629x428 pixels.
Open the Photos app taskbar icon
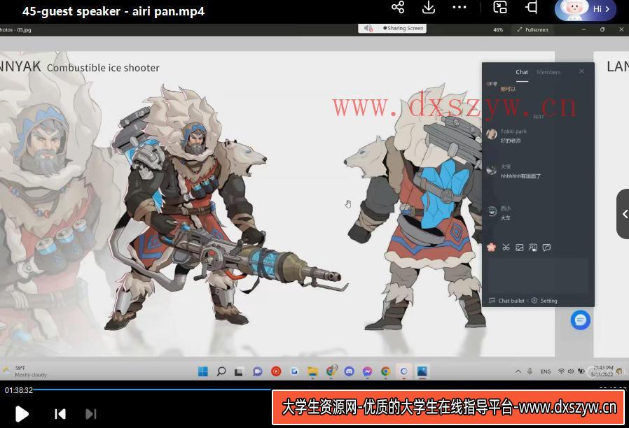click(x=422, y=371)
